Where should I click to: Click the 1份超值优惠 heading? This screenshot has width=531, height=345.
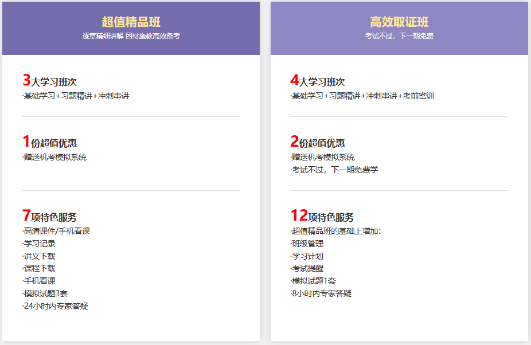[x=49, y=142]
